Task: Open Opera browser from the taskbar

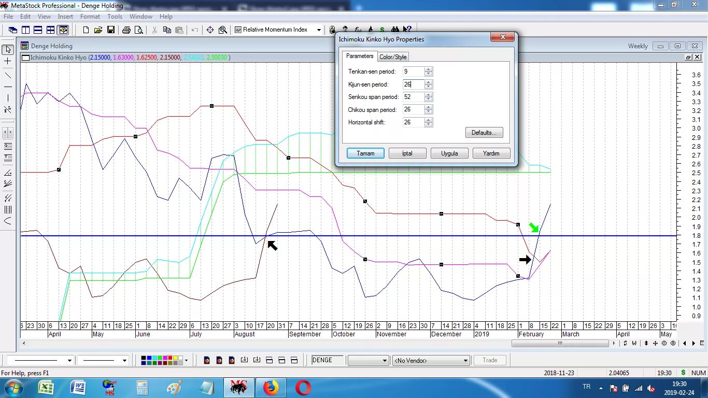Action: [x=303, y=388]
